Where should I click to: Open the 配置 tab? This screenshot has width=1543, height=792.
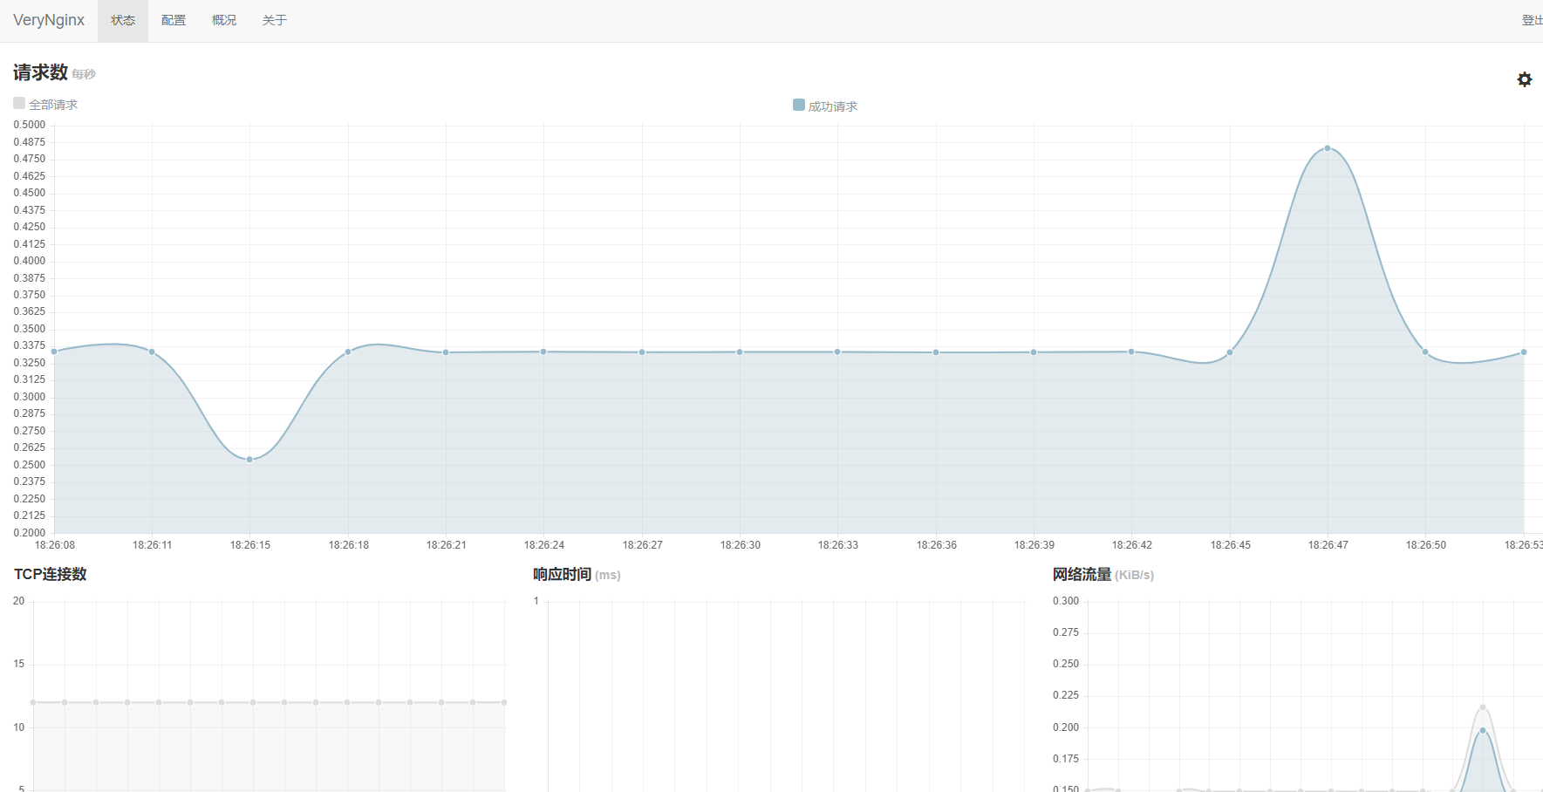click(x=174, y=20)
